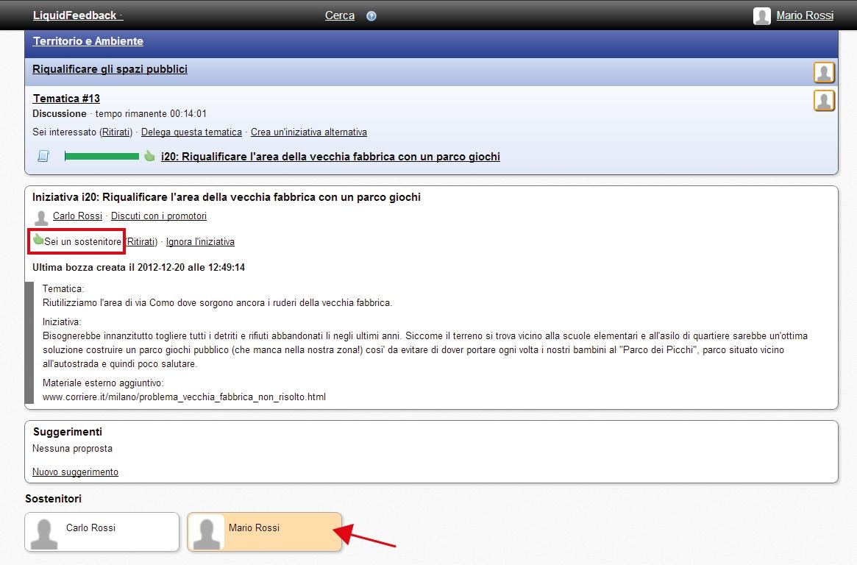Click Mario Rossi avatar in top bar
The height and width of the screenshot is (565, 857).
(762, 16)
